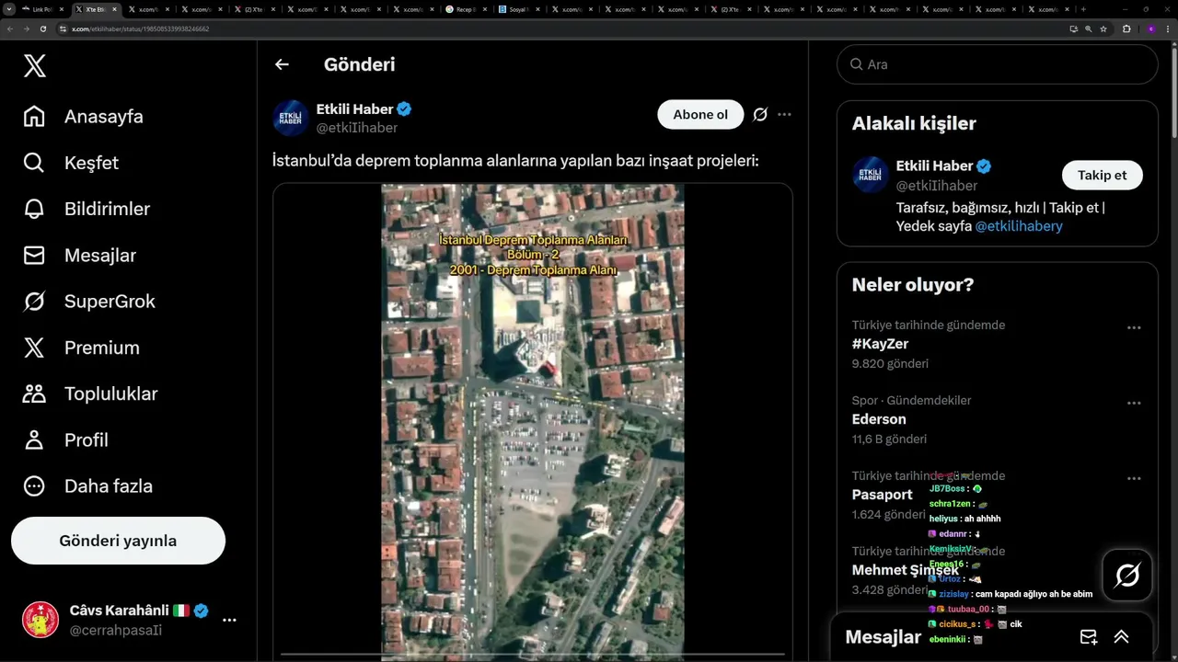
Task: Open account menu dots beside Câvs Karahânli
Action: point(229,620)
